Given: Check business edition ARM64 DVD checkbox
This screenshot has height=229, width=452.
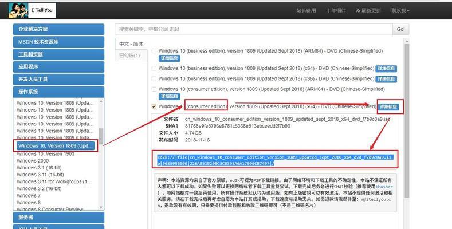Looking at the screenshot, I should point(154,51).
